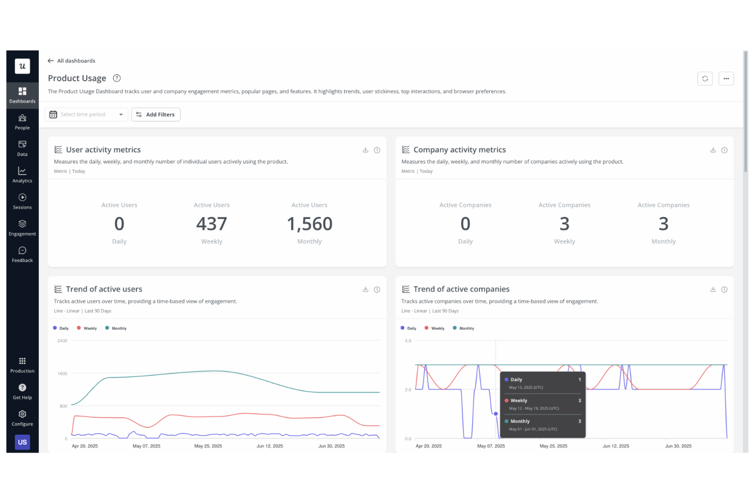The height and width of the screenshot is (503, 755).
Task: View info for Company activity metrics widget
Action: (x=724, y=150)
